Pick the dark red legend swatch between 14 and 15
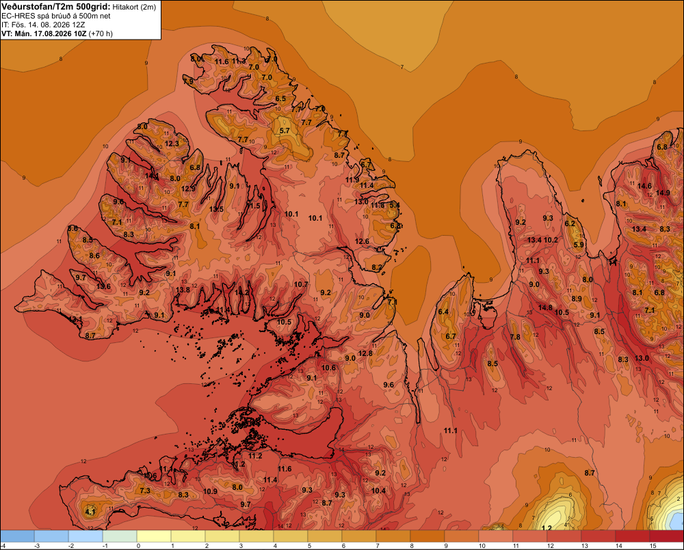This screenshot has height=550, width=684. 633,536
